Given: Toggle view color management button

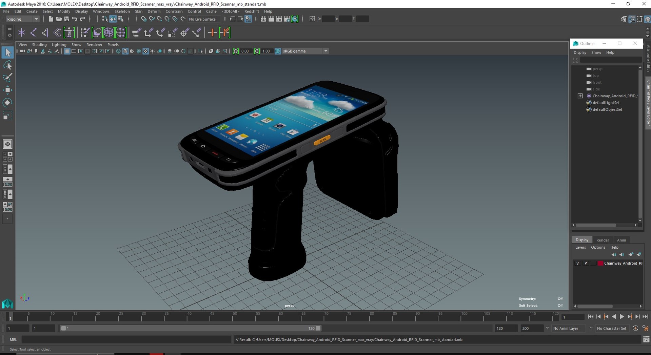Looking at the screenshot, I should click(x=278, y=51).
